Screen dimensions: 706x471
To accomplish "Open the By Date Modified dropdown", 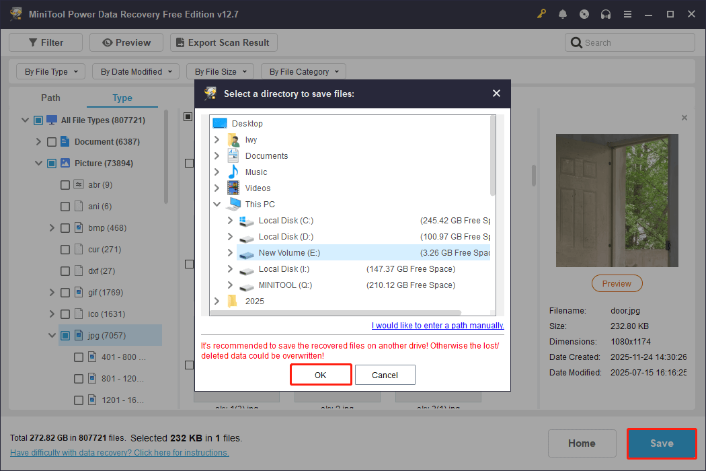I will [x=135, y=71].
